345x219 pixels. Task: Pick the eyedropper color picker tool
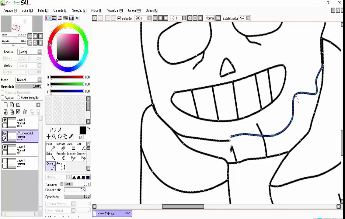point(71,137)
